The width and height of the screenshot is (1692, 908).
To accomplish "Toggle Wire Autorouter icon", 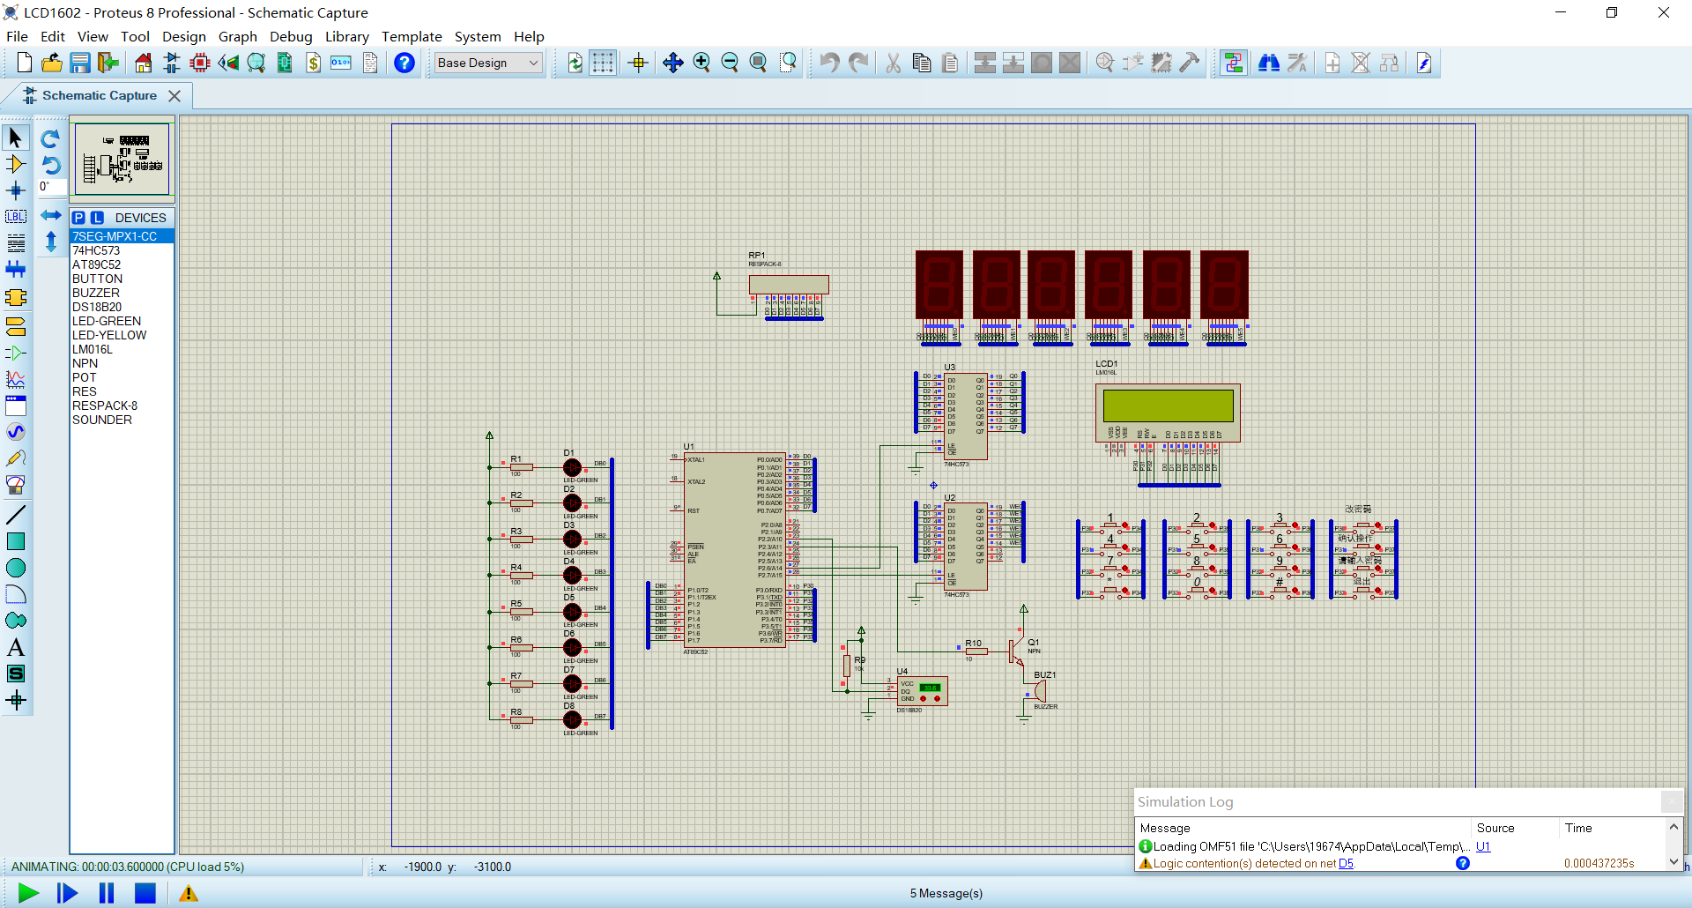I will [1234, 63].
